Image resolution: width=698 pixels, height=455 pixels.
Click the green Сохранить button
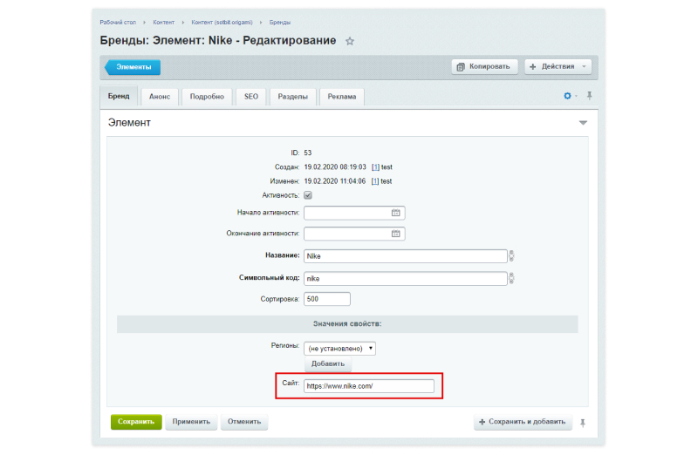[x=136, y=422]
